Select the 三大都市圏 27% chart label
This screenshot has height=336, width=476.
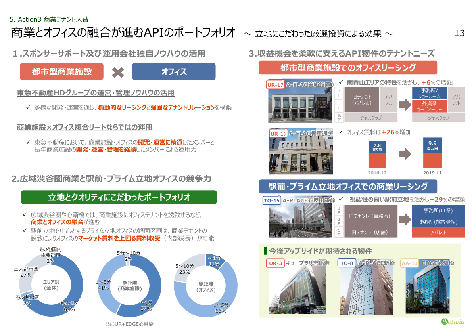coord(25,271)
